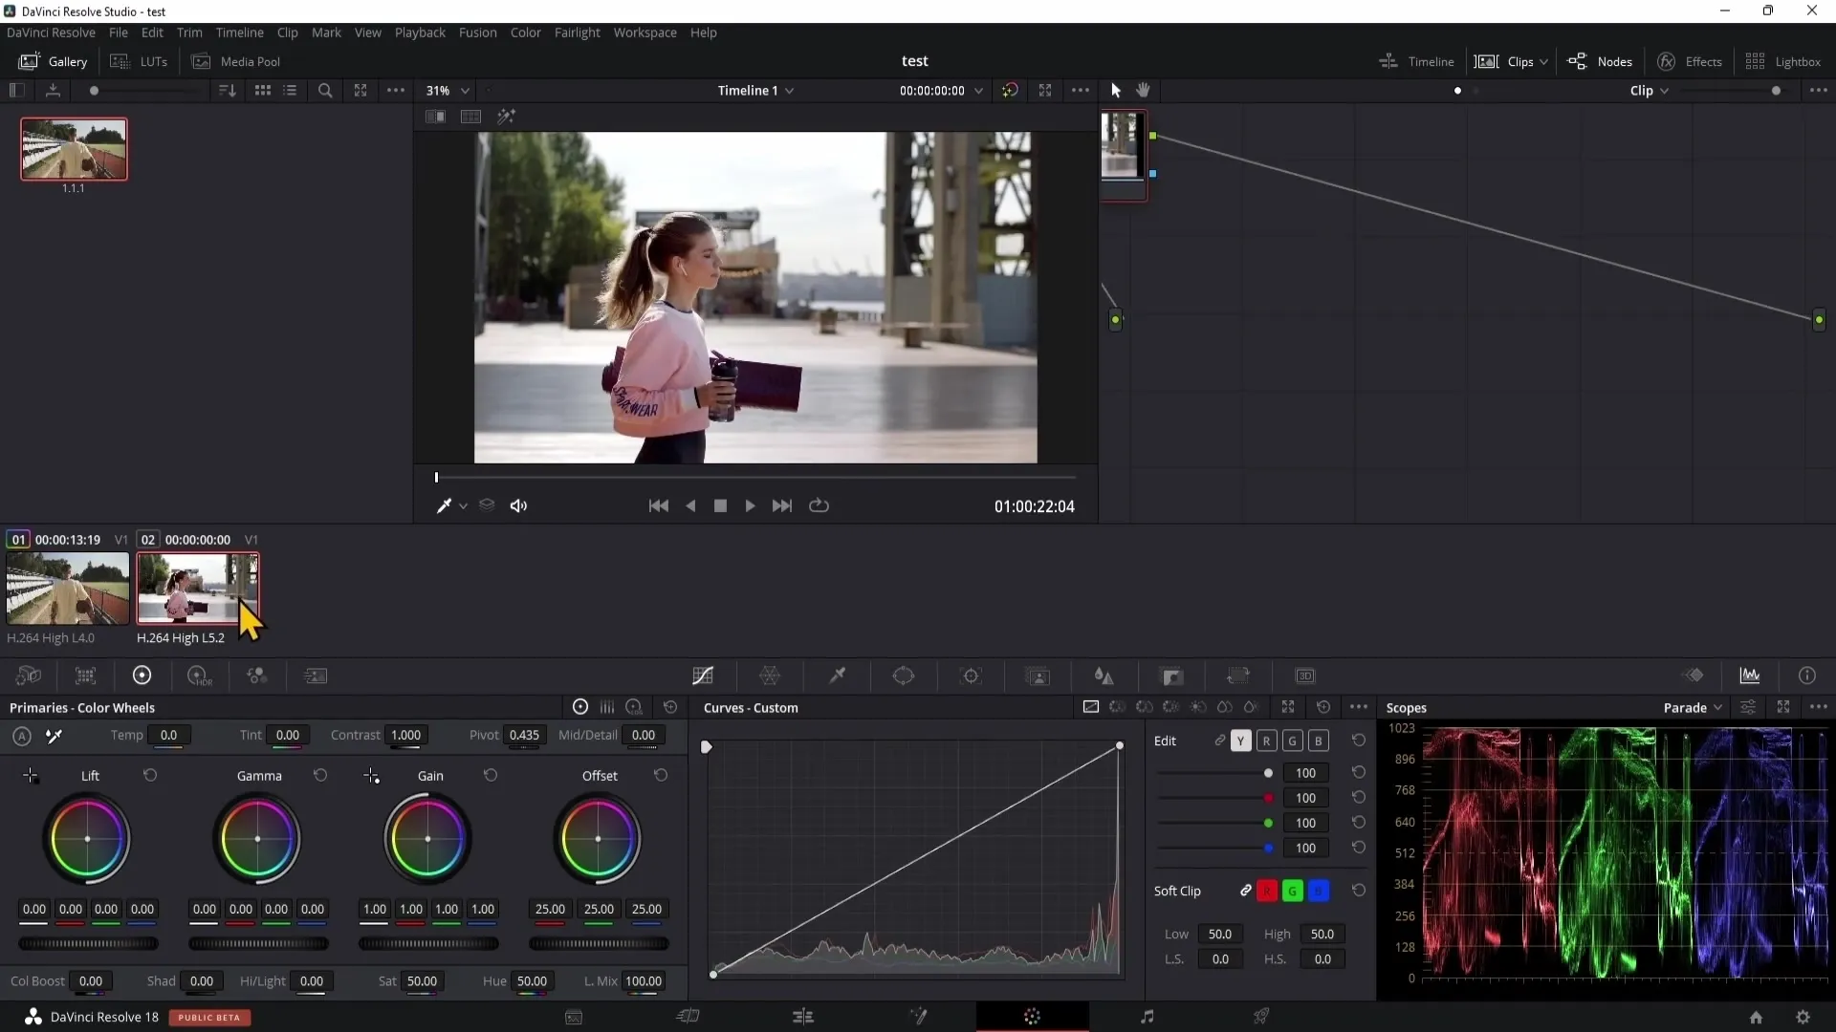This screenshot has width=1836, height=1032.
Task: Expand the Clips filter dropdown arrow
Action: [1543, 61]
